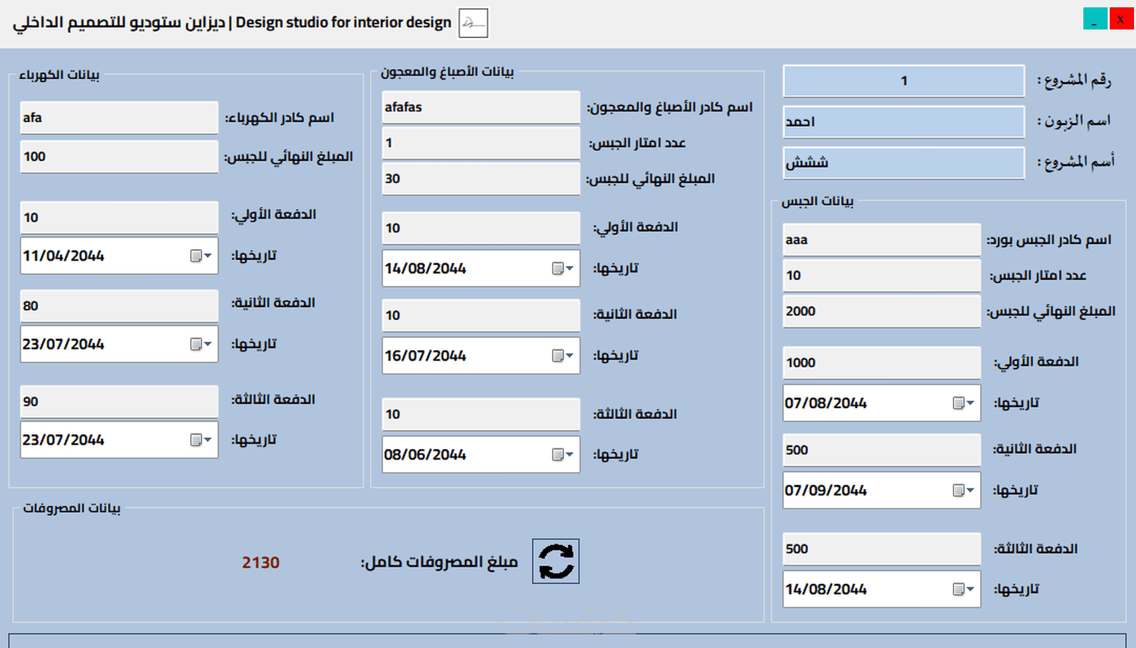This screenshot has width=1136, height=648.
Task: Click the refresh total expenses icon
Action: pyautogui.click(x=555, y=561)
